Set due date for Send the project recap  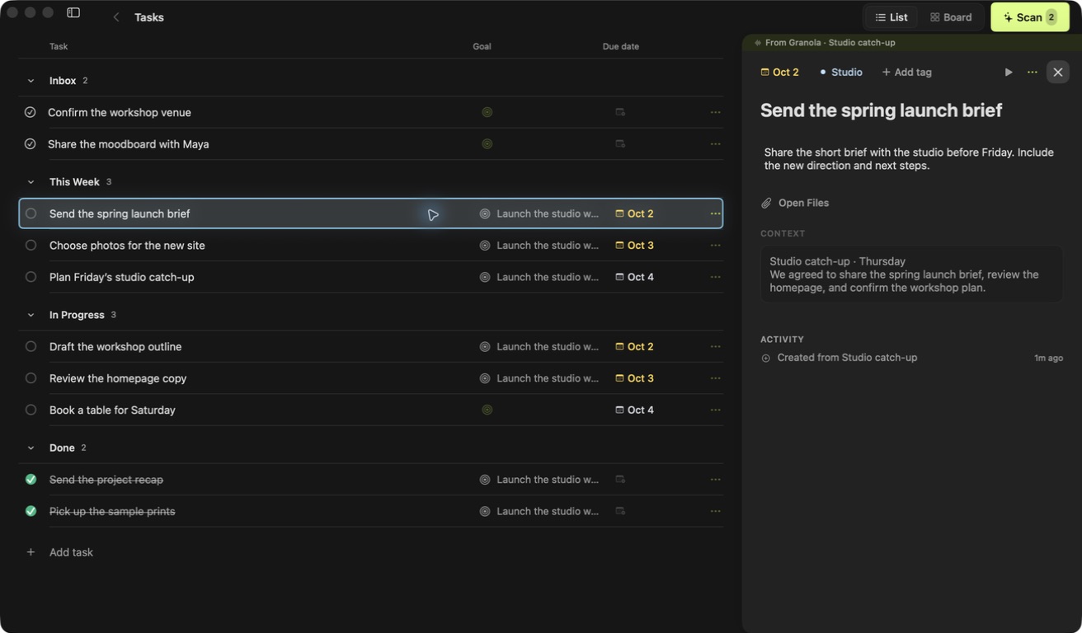coord(620,480)
